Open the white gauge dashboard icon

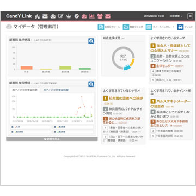coord(53,16)
